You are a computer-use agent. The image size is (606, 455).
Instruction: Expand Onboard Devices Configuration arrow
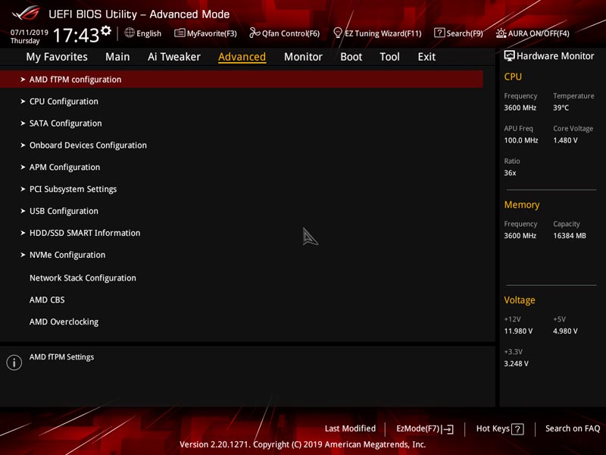coord(23,145)
